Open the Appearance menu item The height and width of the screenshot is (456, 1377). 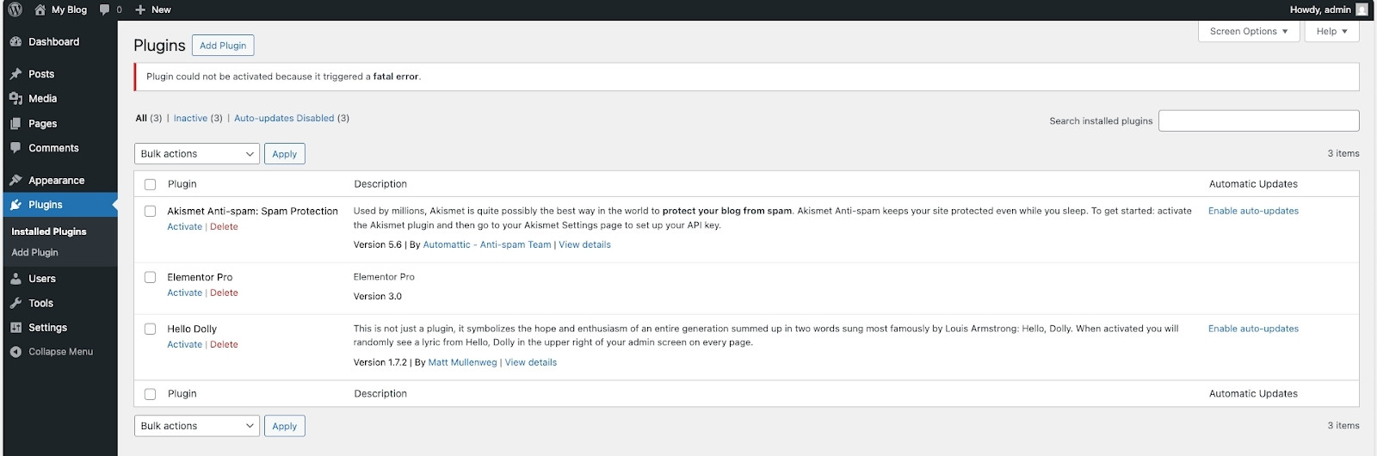click(x=59, y=180)
